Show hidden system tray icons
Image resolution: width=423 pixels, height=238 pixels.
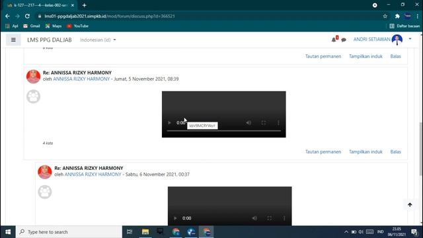346,232
